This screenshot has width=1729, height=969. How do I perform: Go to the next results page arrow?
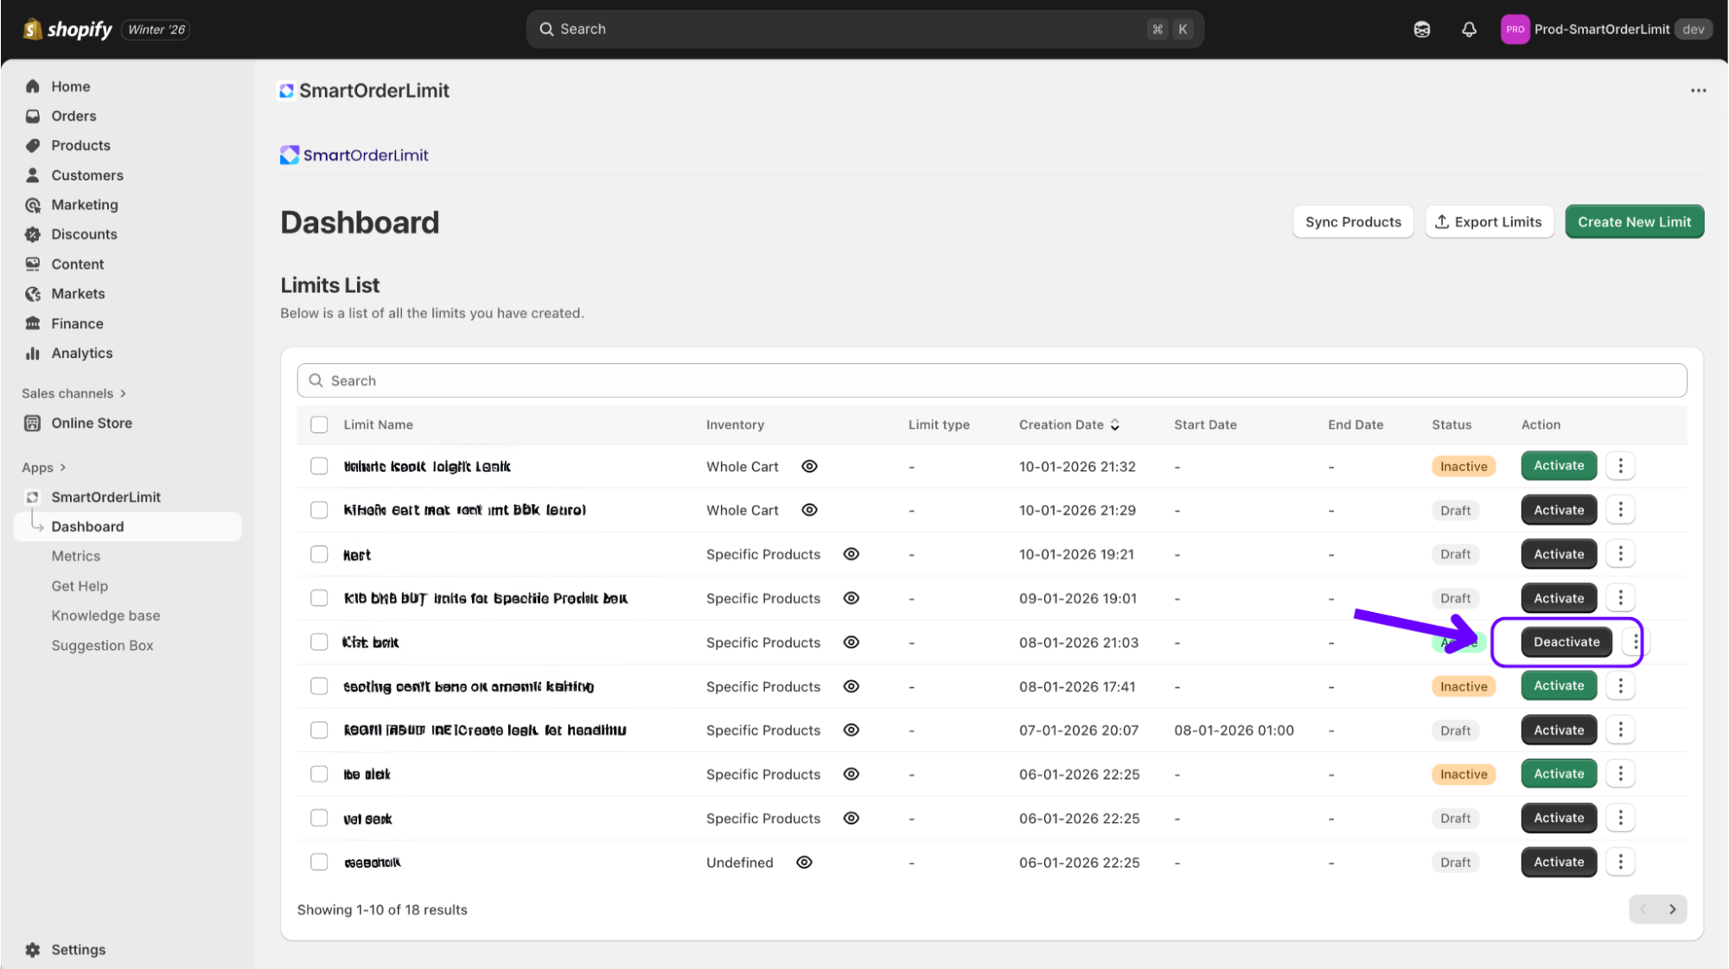(x=1672, y=909)
